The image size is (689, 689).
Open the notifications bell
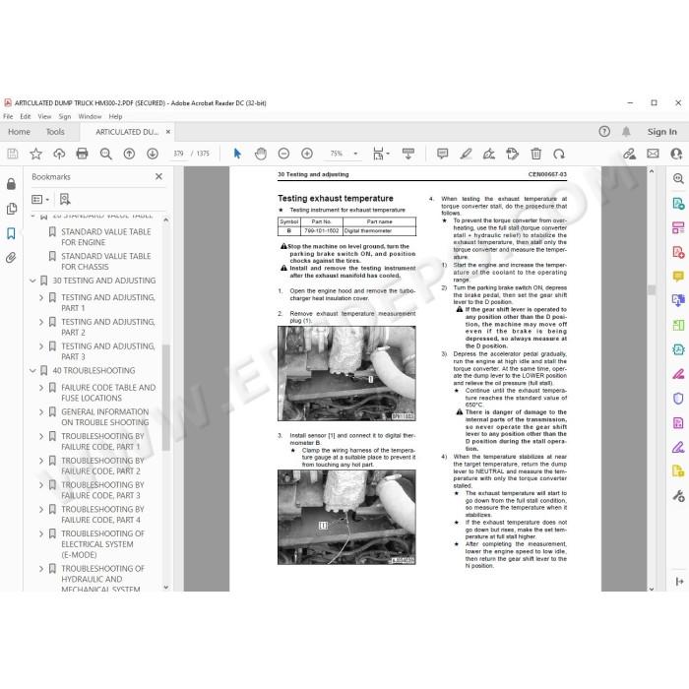pos(626,131)
